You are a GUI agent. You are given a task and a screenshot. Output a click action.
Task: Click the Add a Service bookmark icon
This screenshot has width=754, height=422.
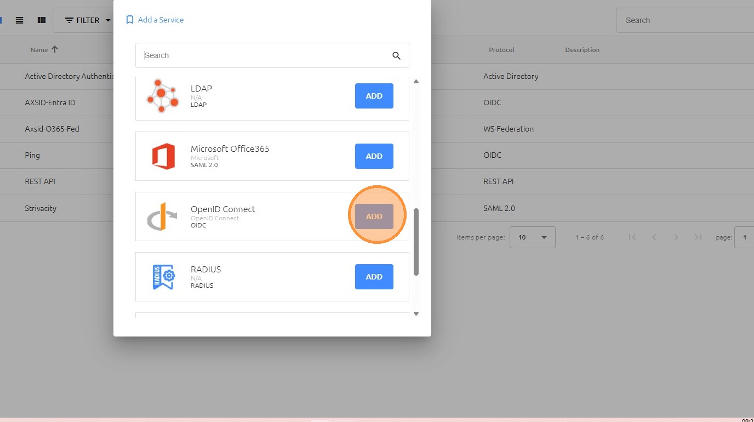coord(130,20)
